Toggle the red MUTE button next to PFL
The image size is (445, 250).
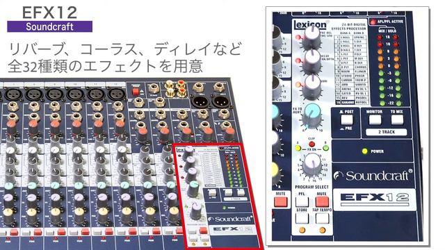[322, 201]
